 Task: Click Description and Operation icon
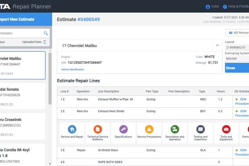point(175,129)
